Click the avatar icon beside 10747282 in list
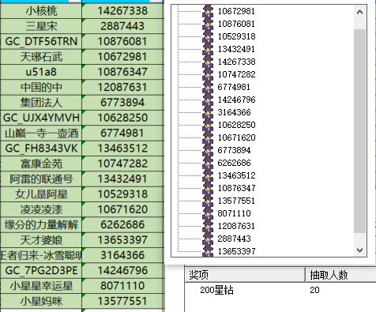This screenshot has width=376, height=312. [208, 74]
